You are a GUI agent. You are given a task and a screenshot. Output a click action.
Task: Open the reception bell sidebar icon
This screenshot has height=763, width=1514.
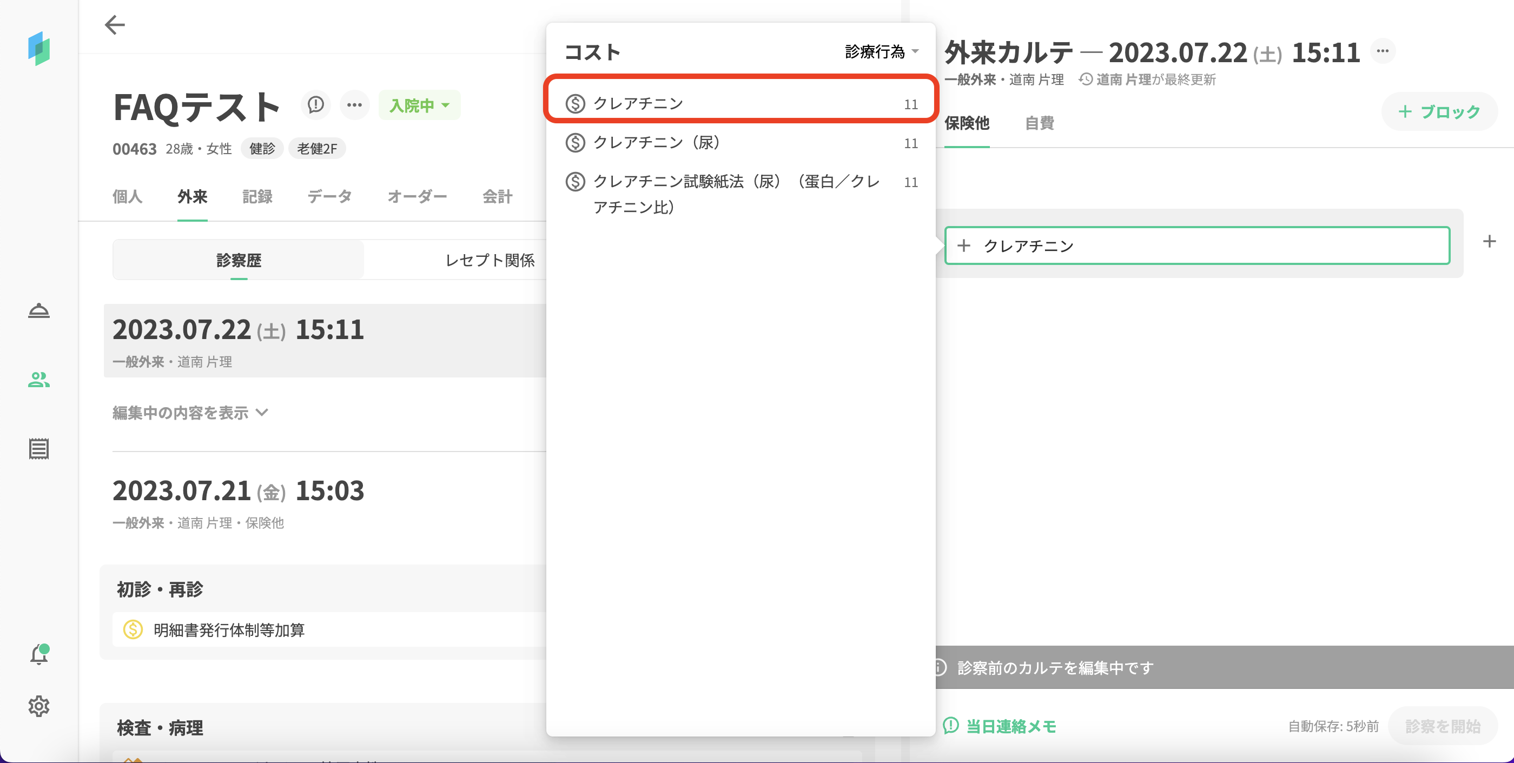click(x=39, y=311)
